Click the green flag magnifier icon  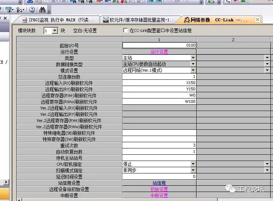coord(115,1)
